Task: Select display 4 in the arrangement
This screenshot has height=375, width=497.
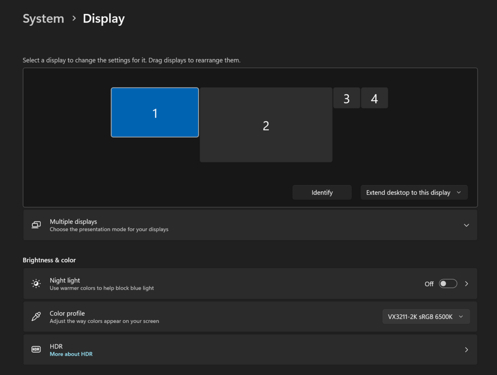Action: coord(374,98)
